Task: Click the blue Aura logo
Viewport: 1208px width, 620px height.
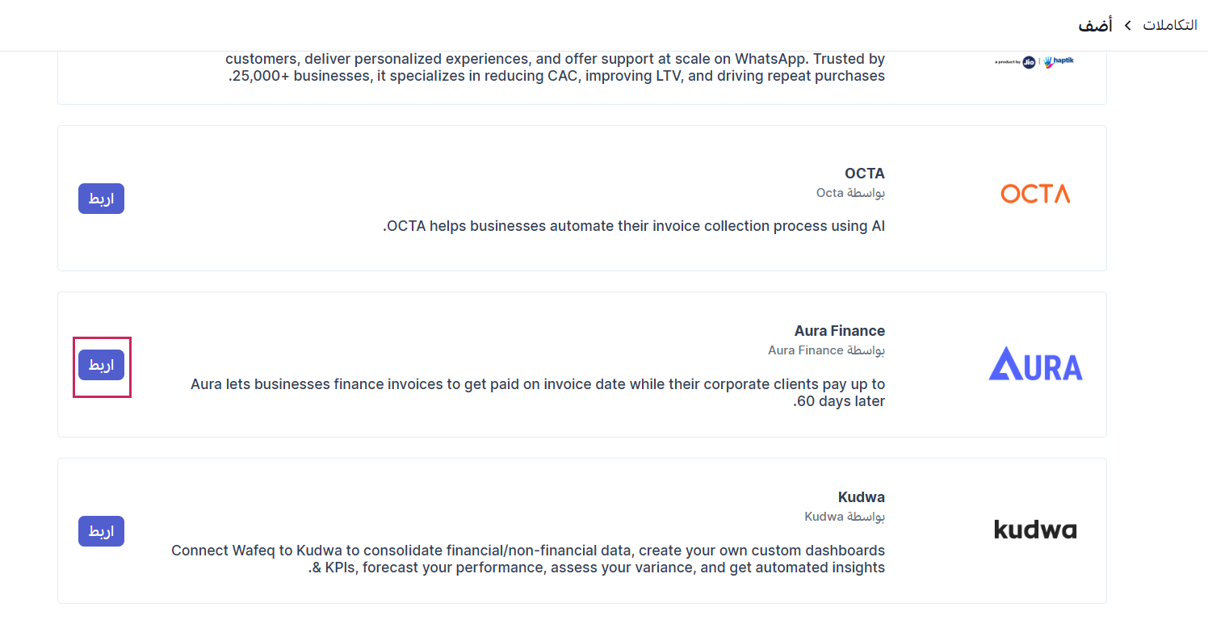Action: click(x=1035, y=364)
